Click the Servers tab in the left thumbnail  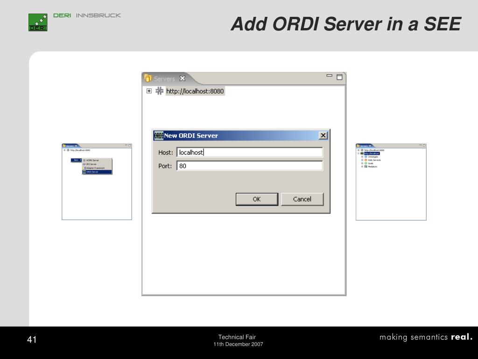coord(70,146)
